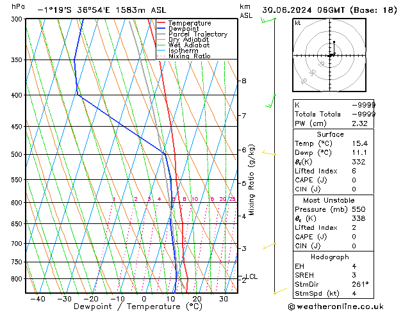This screenshot has height=311, width=403.
Task: Click the 8 km altitude tick label
Action: pos(244,81)
